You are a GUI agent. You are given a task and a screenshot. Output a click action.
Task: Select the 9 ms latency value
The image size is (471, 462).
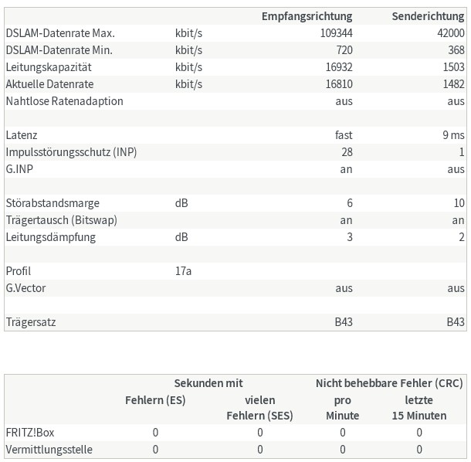[x=453, y=135]
